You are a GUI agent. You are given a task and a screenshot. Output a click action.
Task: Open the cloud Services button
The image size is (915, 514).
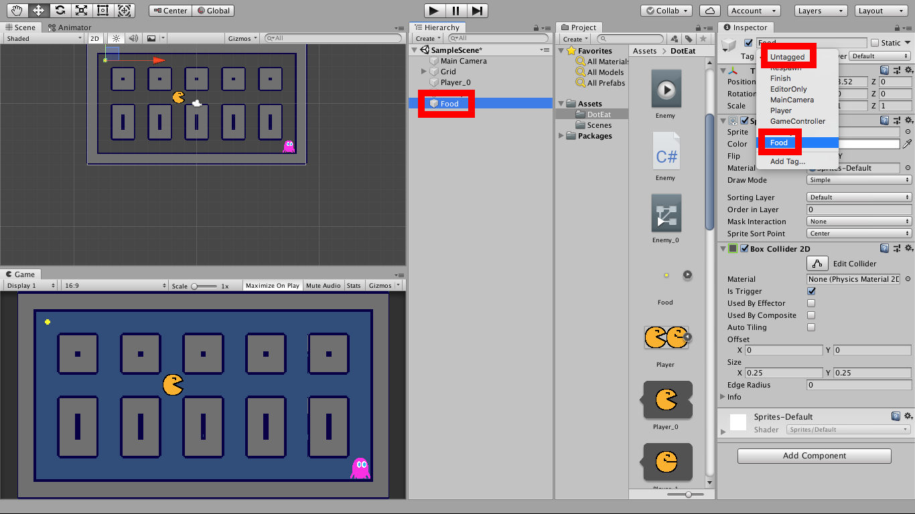point(709,11)
